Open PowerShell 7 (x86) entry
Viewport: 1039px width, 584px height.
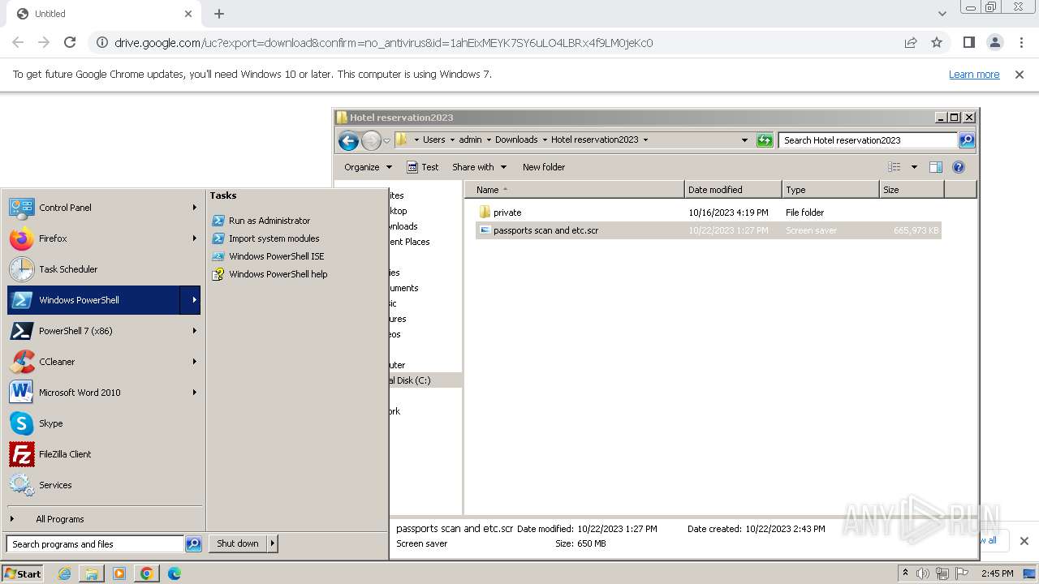(103, 331)
